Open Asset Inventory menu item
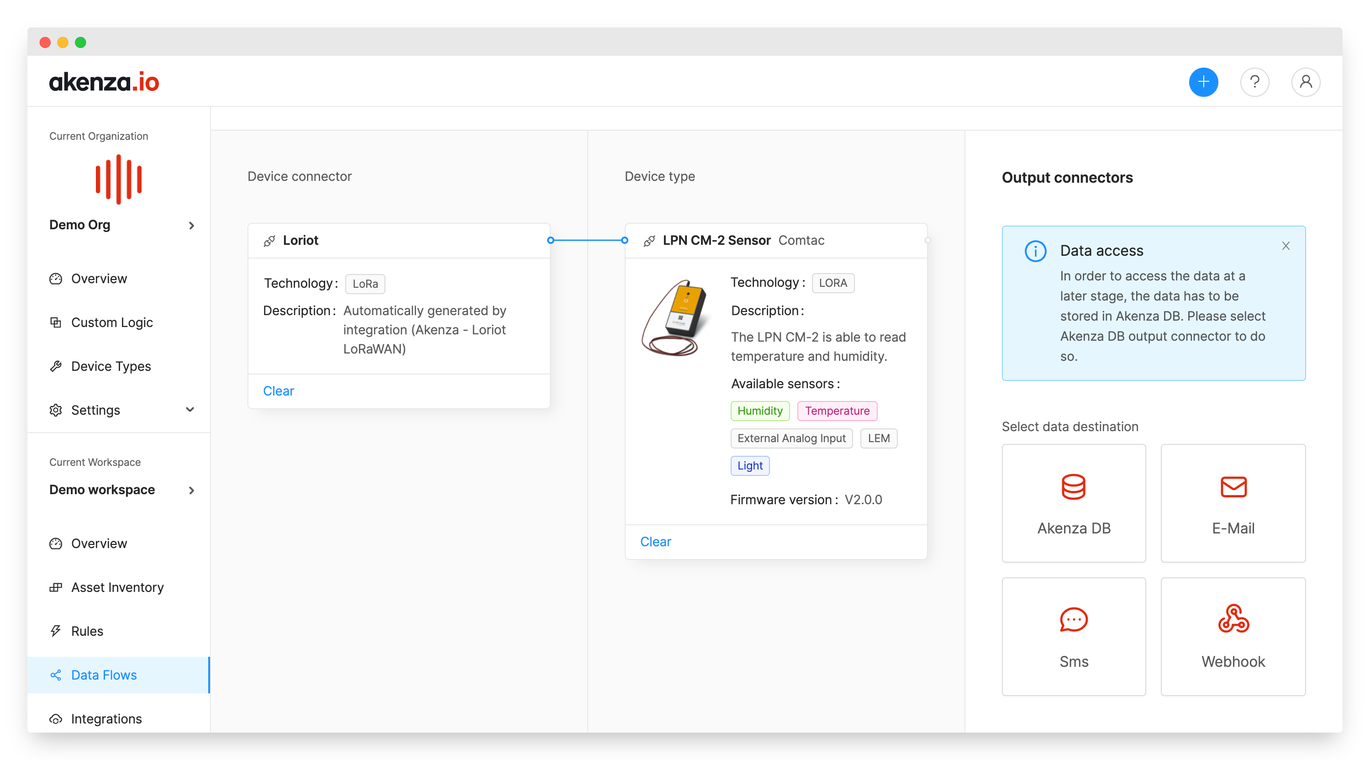1370x760 pixels. tap(119, 587)
